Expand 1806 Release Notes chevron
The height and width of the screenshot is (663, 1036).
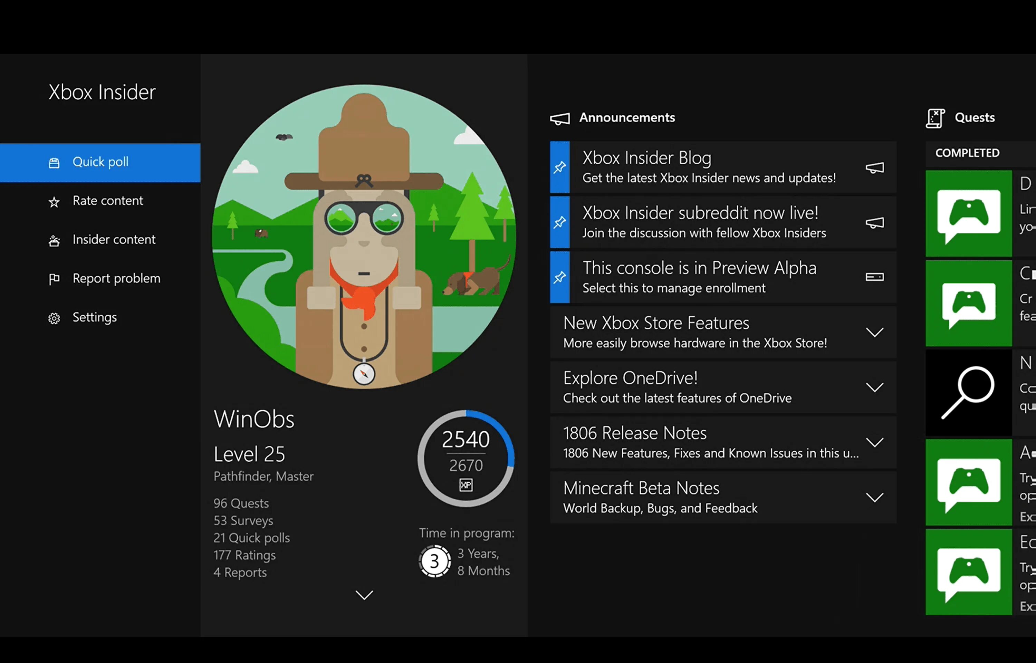tap(874, 443)
